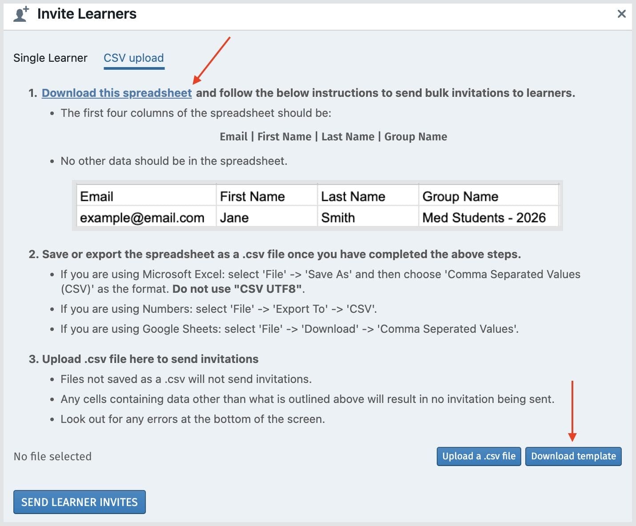This screenshot has height=526, width=636.
Task: Click the Invite Learners person-plus icon
Action: tap(21, 14)
